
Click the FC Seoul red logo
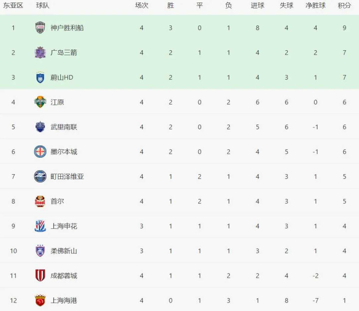click(40, 202)
